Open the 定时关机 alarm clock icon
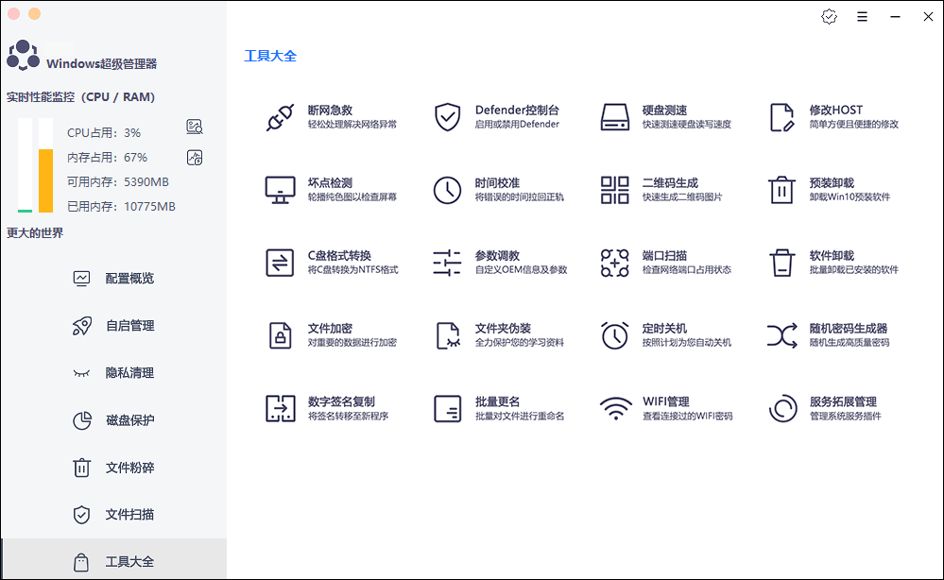Viewport: 944px width, 580px height. tap(614, 335)
